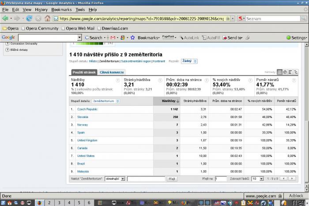Click the search magnifier button in search bar
Screen dimensions: 309x206
tap(304, 19)
